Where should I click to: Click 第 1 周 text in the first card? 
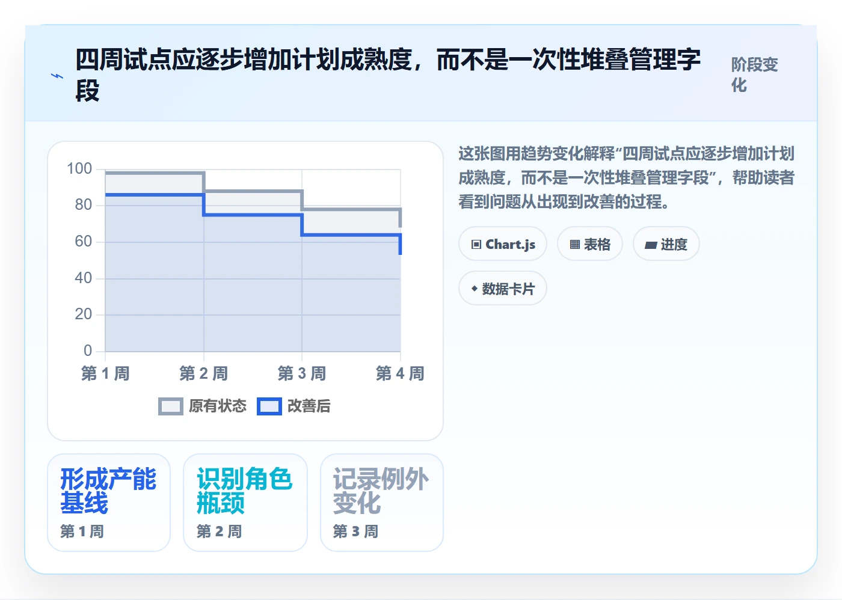(82, 531)
